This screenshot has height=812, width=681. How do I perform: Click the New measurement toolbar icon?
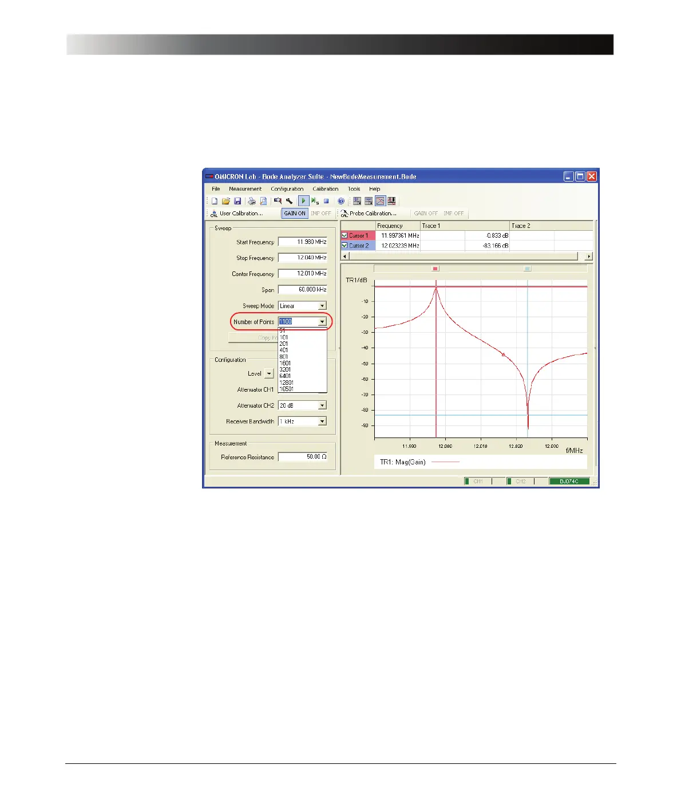(x=215, y=201)
